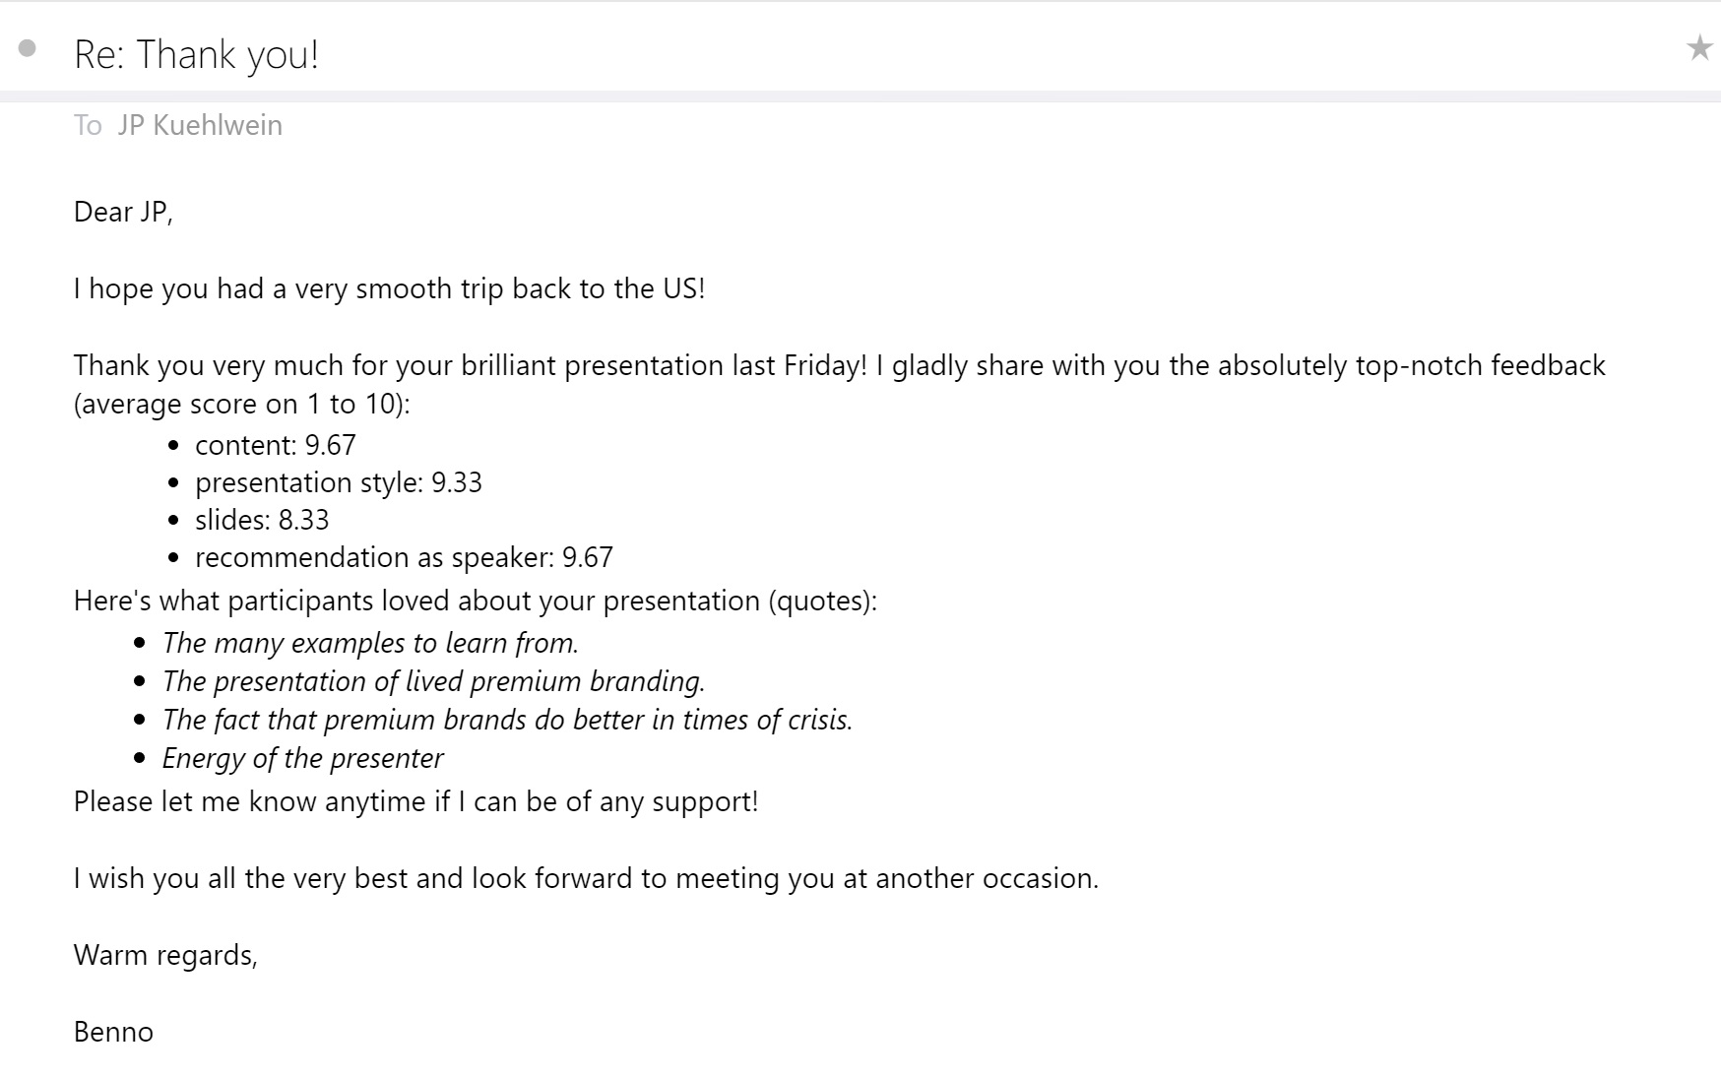This screenshot has width=1721, height=1078.
Task: Click the subject line Re: Thank you!
Action: pyautogui.click(x=199, y=53)
